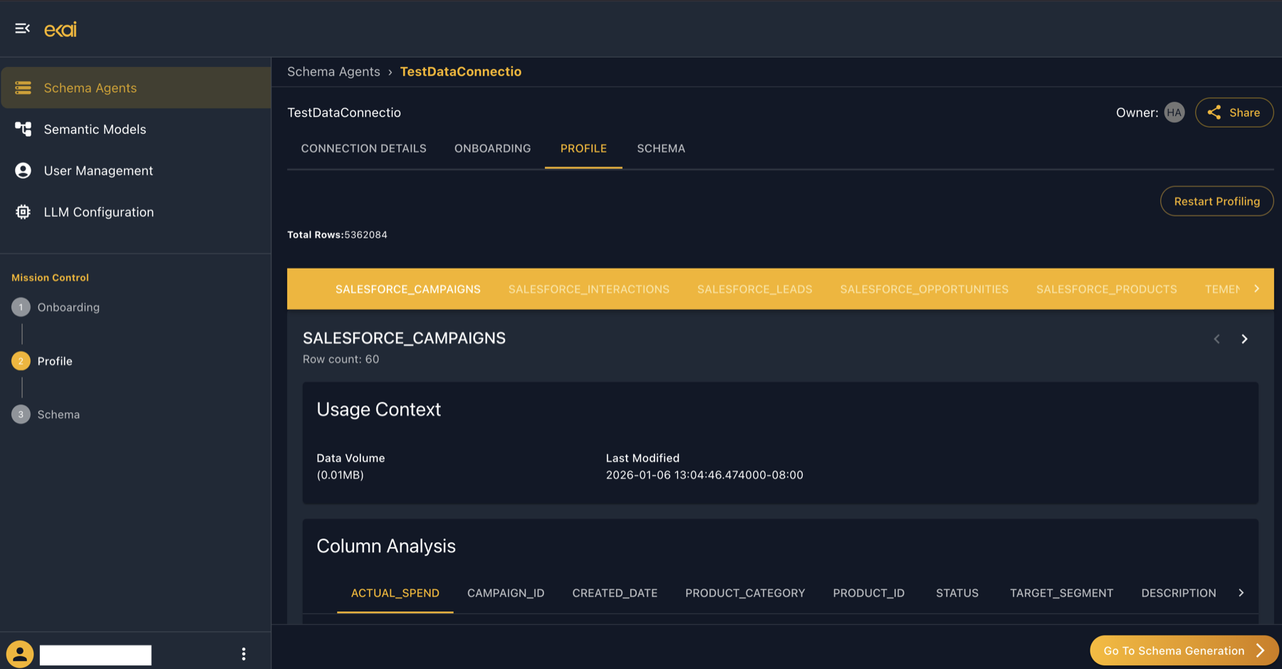Select the DESCRIPTION column tab
Screen dimensions: 1282x669
(1179, 593)
